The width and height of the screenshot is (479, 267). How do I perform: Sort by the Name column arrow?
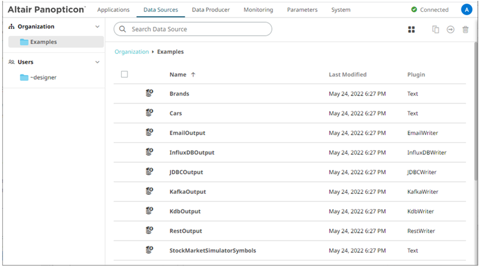[x=193, y=75]
